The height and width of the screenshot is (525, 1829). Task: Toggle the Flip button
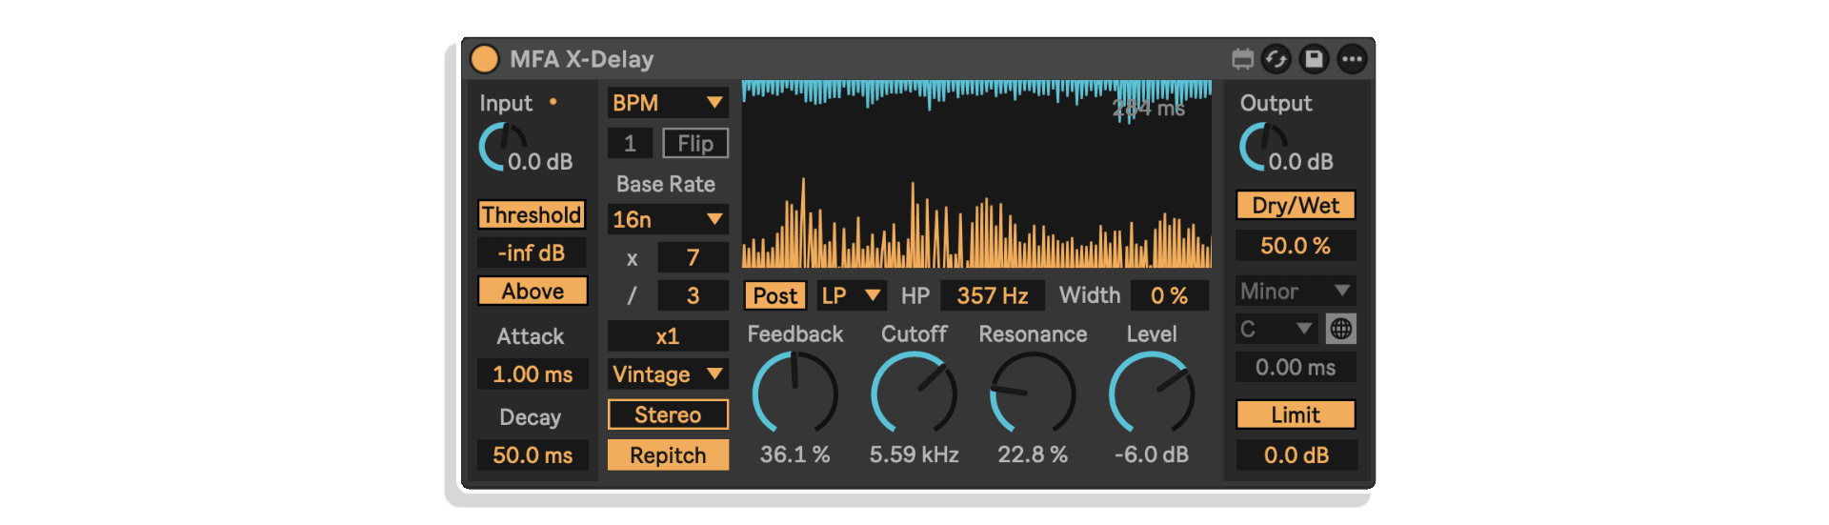[695, 143]
